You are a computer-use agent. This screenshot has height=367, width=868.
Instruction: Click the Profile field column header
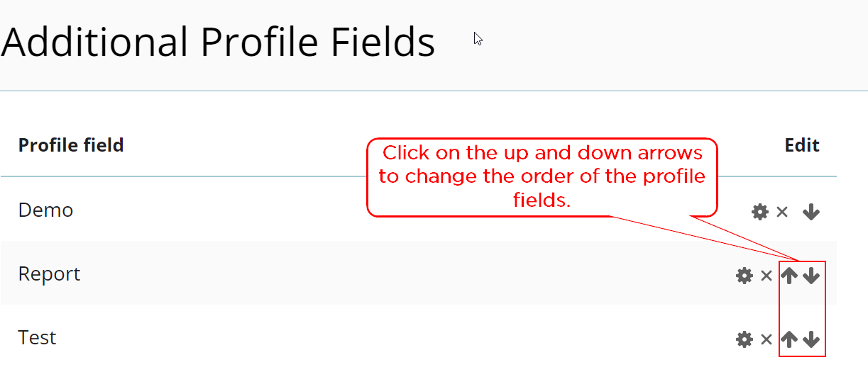coord(71,145)
